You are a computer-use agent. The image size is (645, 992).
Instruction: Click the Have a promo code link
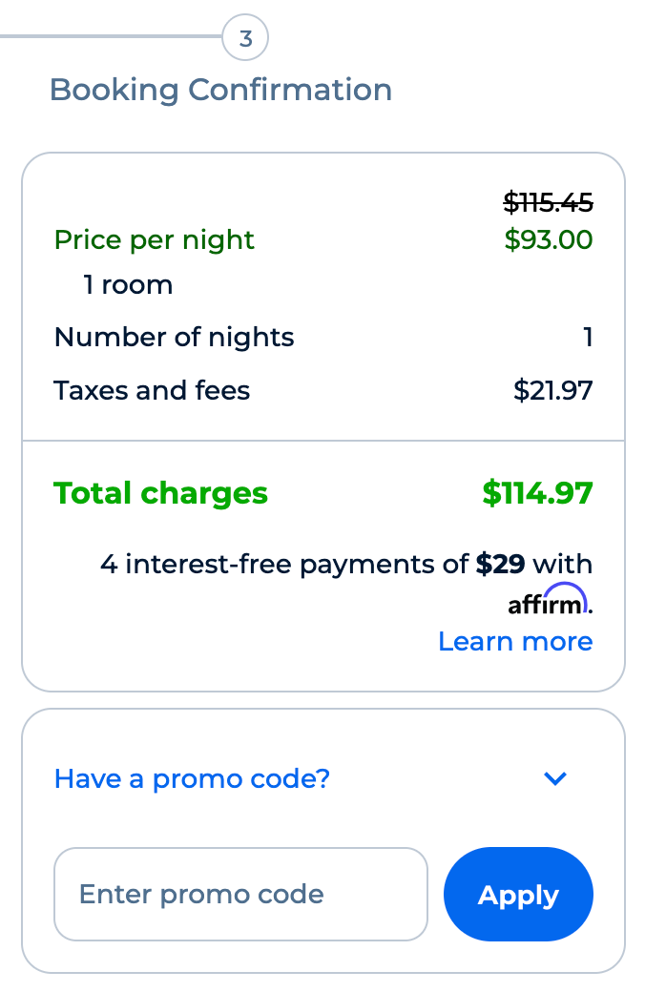pos(192,779)
